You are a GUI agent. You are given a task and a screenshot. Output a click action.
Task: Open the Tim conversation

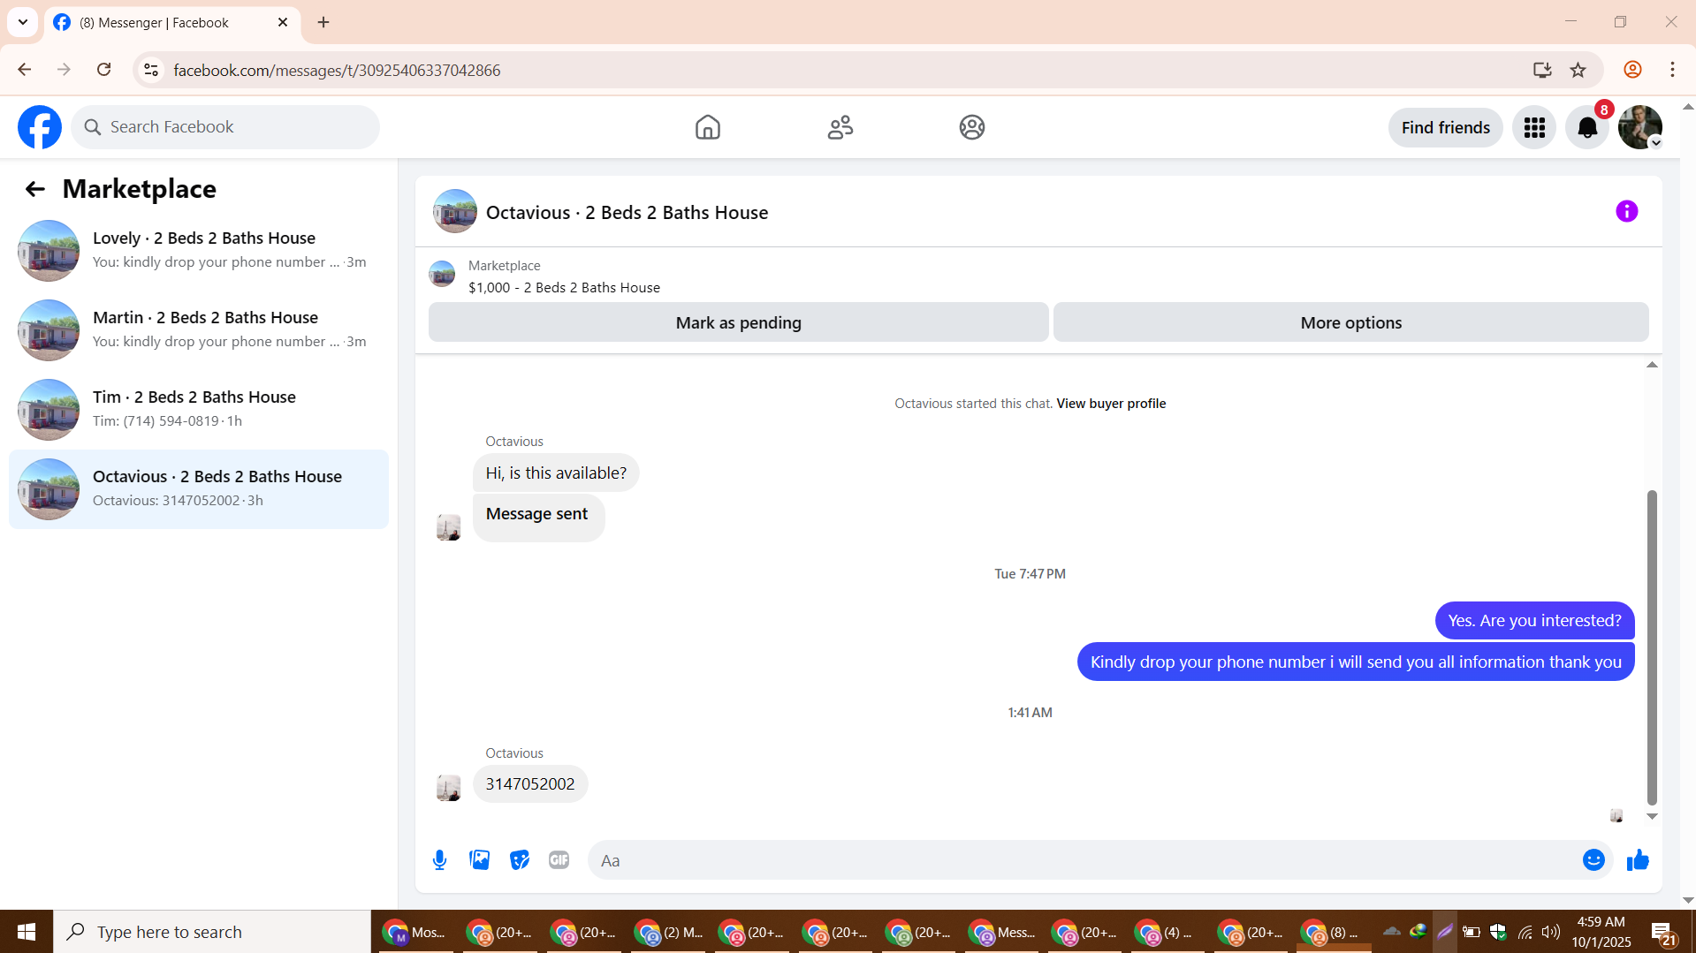199,410
